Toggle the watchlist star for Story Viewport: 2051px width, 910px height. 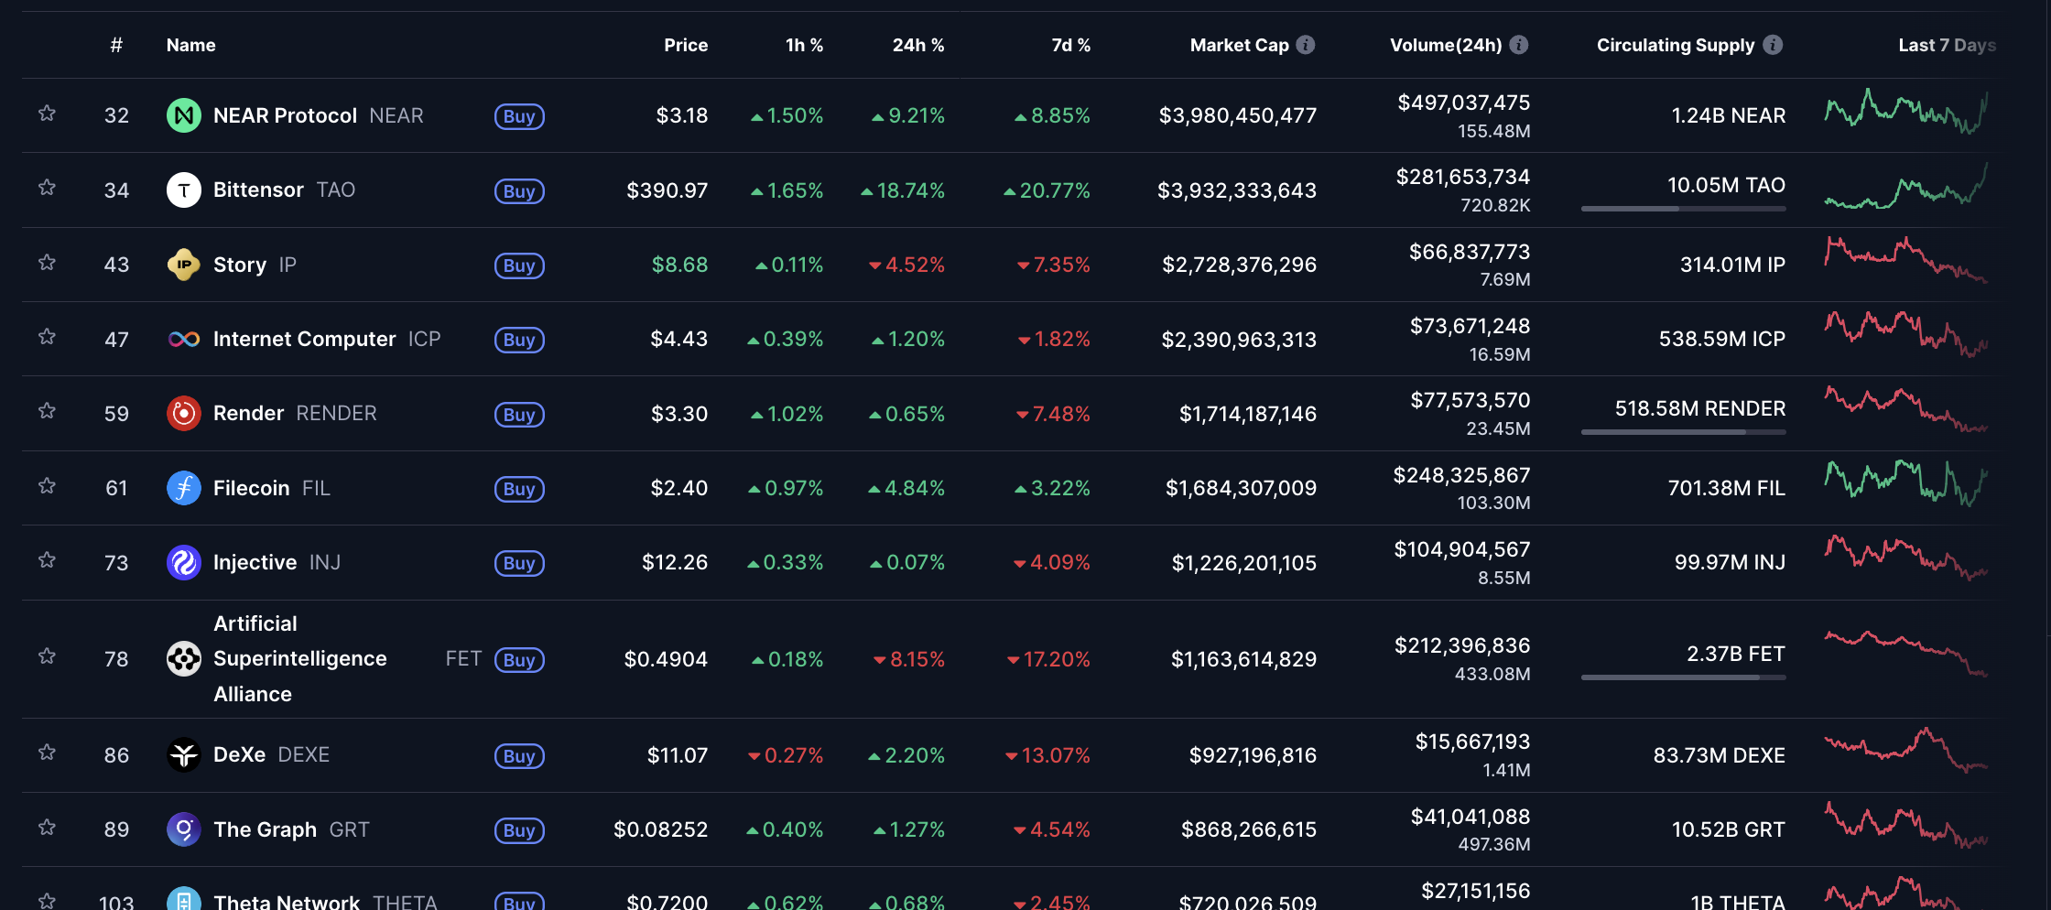(48, 263)
